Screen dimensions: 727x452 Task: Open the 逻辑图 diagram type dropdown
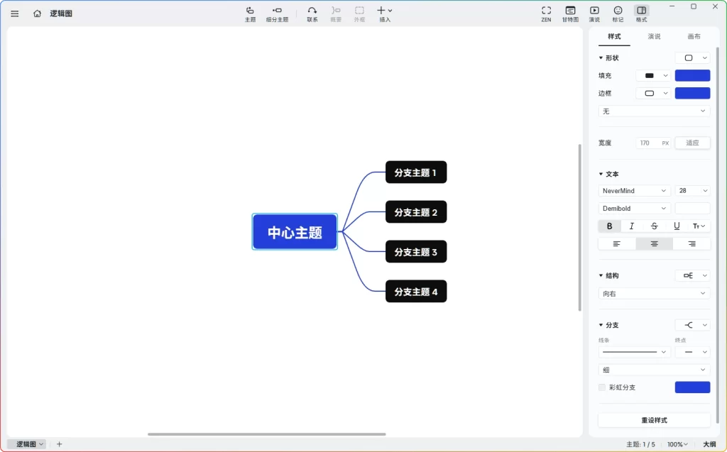(26, 443)
